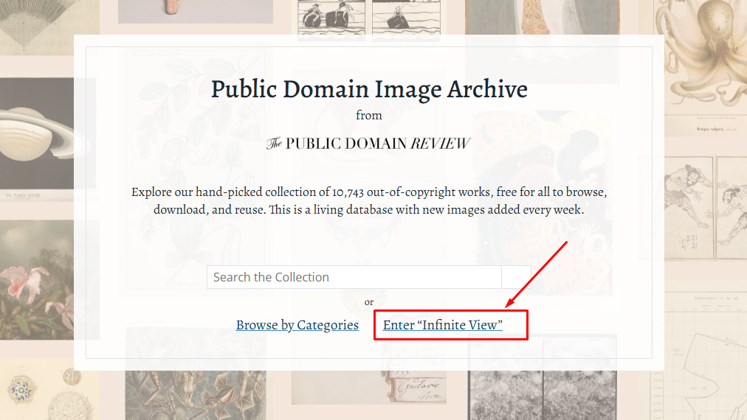Click the Public Domain Image Archive heading

369,89
